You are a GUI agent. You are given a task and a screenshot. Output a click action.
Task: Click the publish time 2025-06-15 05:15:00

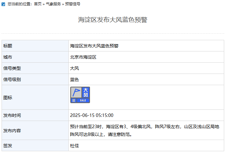[92, 115]
